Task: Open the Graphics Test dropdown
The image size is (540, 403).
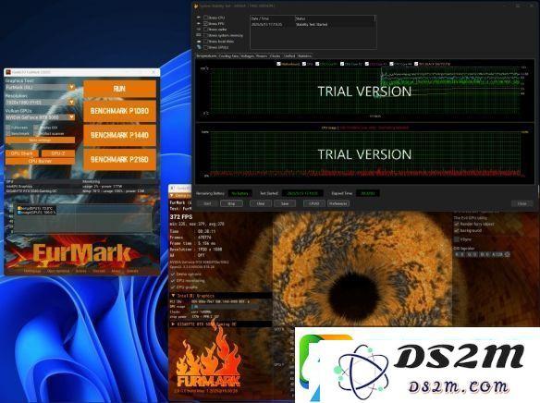Action: (x=71, y=87)
